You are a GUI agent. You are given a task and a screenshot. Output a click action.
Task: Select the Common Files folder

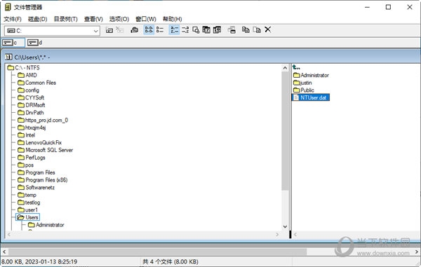point(37,83)
